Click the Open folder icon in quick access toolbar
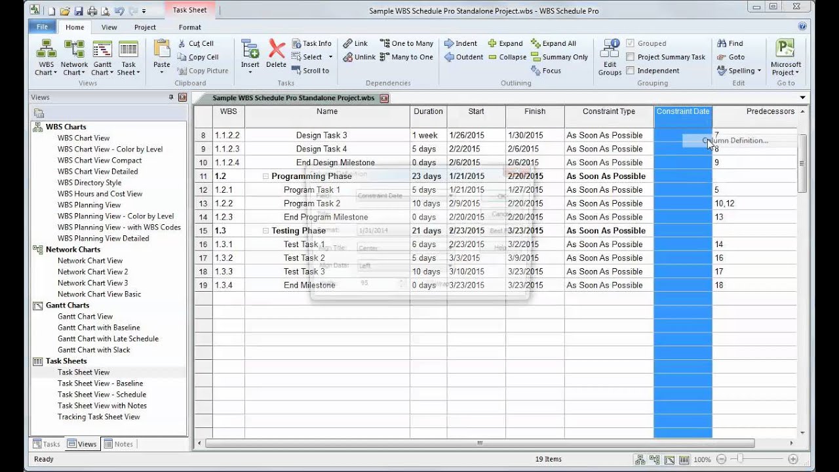Viewport: 839px width, 472px height. (x=65, y=11)
